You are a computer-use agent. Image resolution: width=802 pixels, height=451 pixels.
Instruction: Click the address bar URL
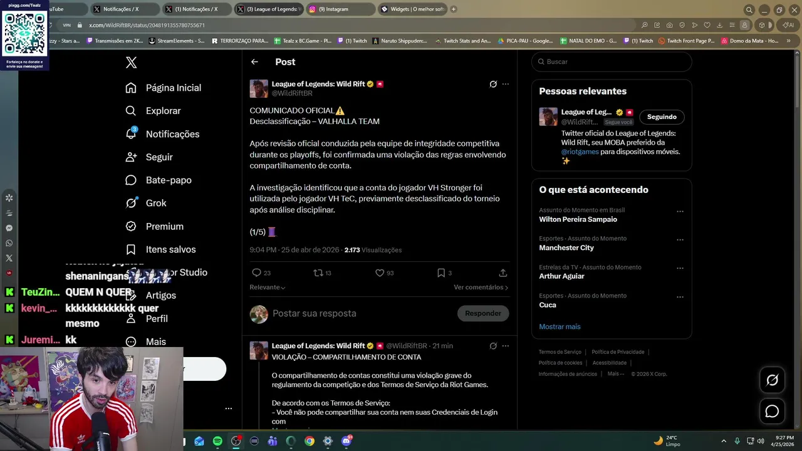pyautogui.click(x=147, y=25)
